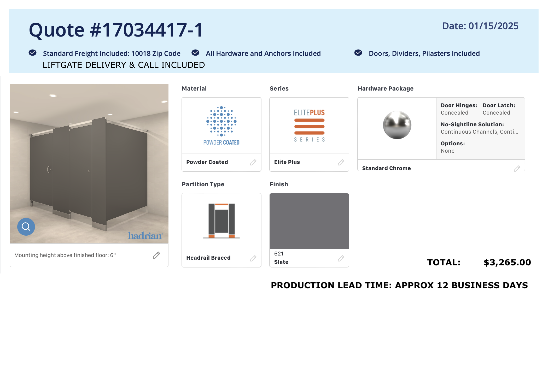This screenshot has height=381, width=548.
Task: Click checkmark beside Standard Freight Included
Action: coord(33,53)
